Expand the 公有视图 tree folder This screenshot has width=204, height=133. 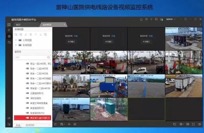[16, 40]
